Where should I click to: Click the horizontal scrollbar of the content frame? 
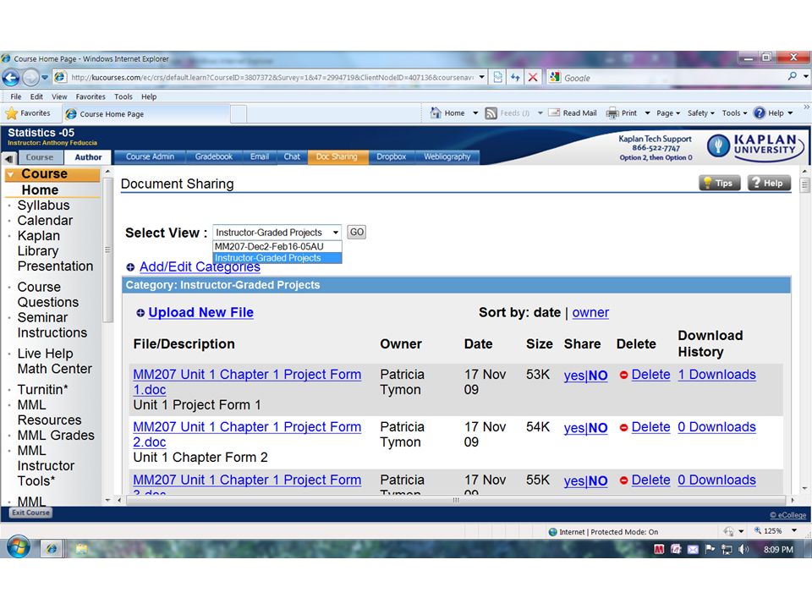click(x=456, y=500)
